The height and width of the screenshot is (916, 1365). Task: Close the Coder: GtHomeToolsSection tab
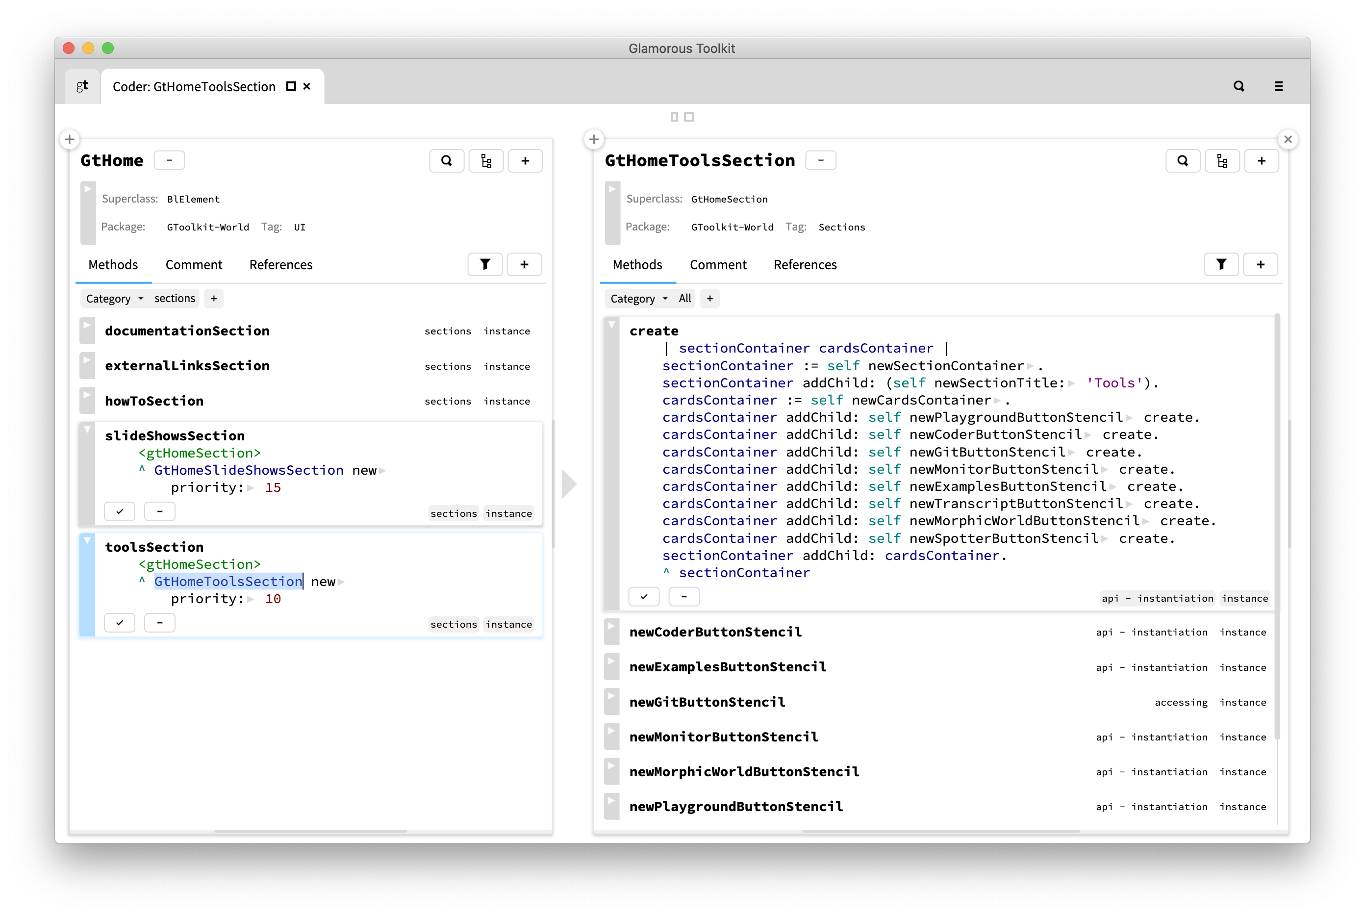pyautogui.click(x=306, y=86)
